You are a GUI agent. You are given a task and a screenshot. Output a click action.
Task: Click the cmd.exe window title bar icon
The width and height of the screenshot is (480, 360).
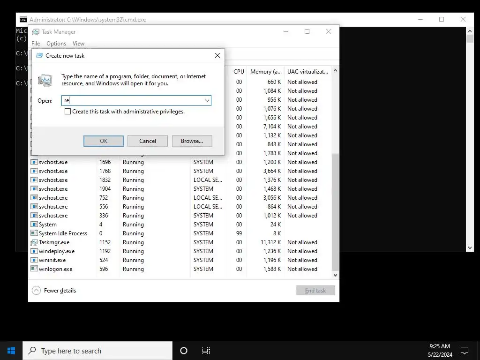pos(23,20)
